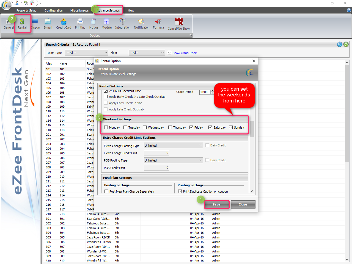Click the tools icon in quick access toolbar

[26, 3]
